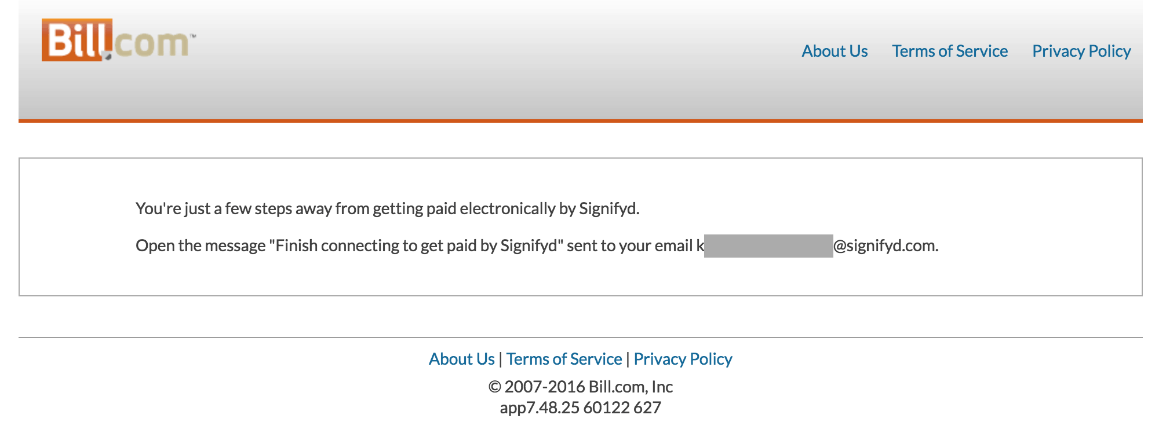Click the Bill.com logo
This screenshot has width=1166, height=433.
119,40
